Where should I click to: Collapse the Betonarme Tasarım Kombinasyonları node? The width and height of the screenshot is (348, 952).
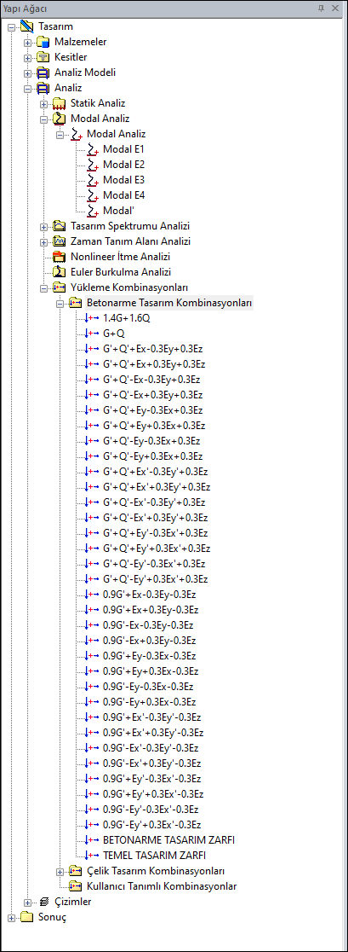pyautogui.click(x=60, y=303)
